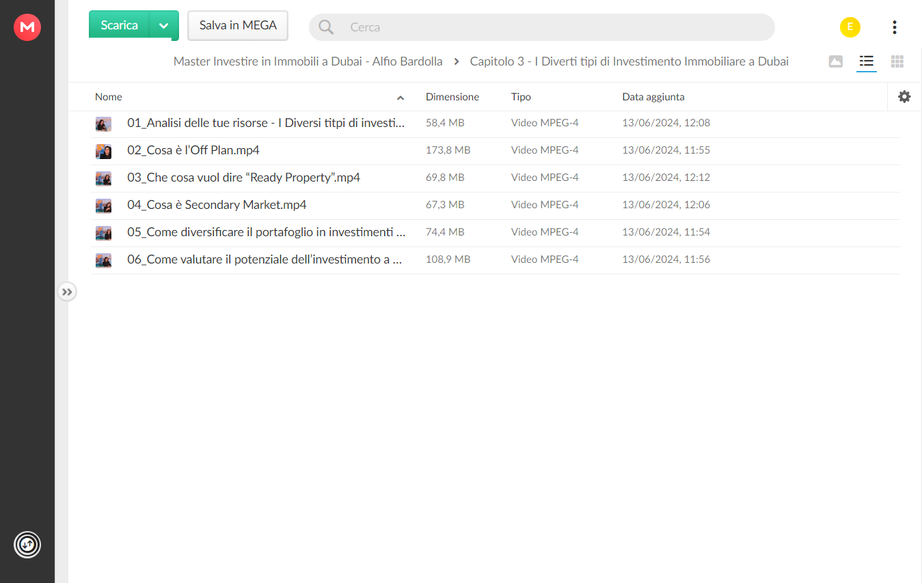Sort by the Dimensione column header
The width and height of the screenshot is (922, 583).
(452, 97)
